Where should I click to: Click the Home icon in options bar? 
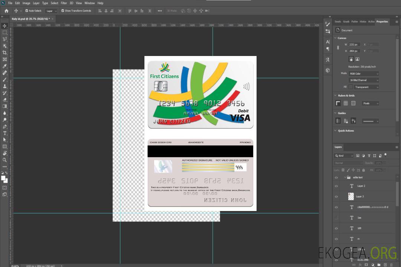(6, 11)
